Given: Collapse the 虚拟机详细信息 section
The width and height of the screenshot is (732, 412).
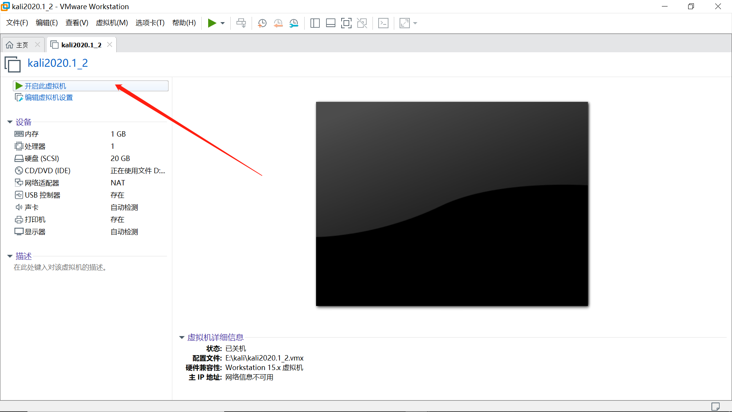Looking at the screenshot, I should pos(182,338).
